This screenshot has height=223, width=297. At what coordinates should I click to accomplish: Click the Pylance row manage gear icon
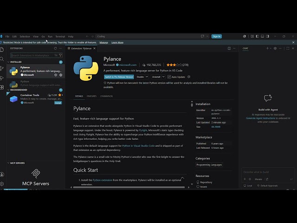[61, 75]
